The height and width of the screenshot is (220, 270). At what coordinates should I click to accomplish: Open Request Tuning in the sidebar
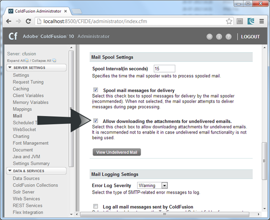(28, 82)
